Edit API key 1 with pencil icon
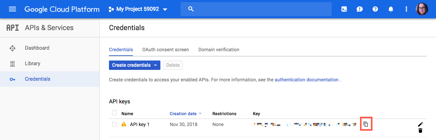This screenshot has height=140, width=436. point(420,124)
